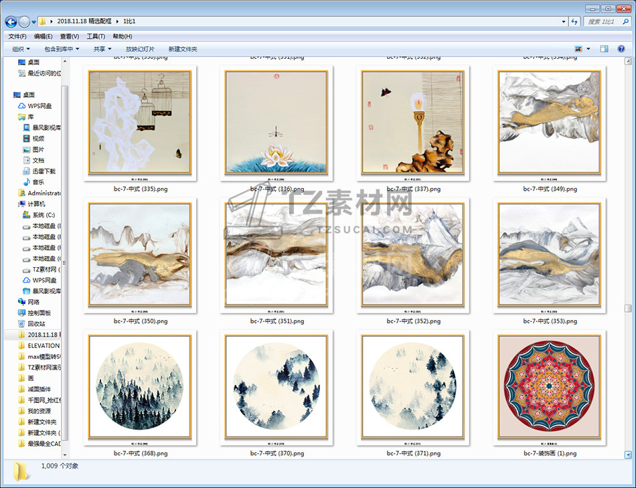Screen dimensions: 636x488
Task: Open 控制面板 from the navigation pane
Action: click(x=39, y=313)
